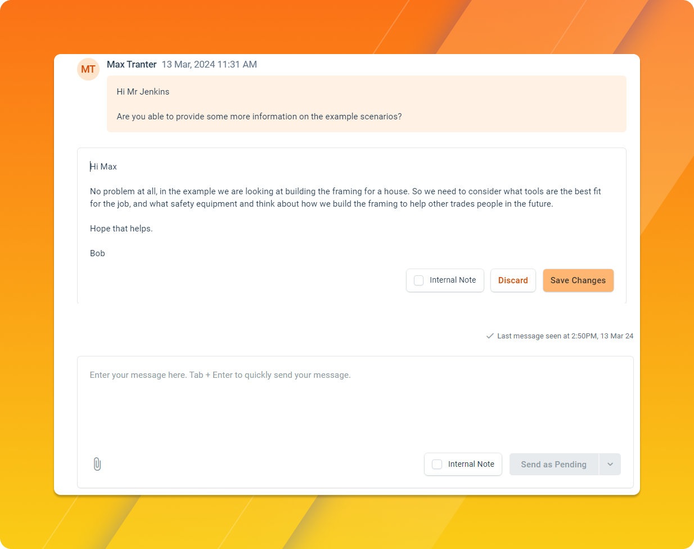Discard the edited message
The height and width of the screenshot is (549, 694).
pos(513,280)
